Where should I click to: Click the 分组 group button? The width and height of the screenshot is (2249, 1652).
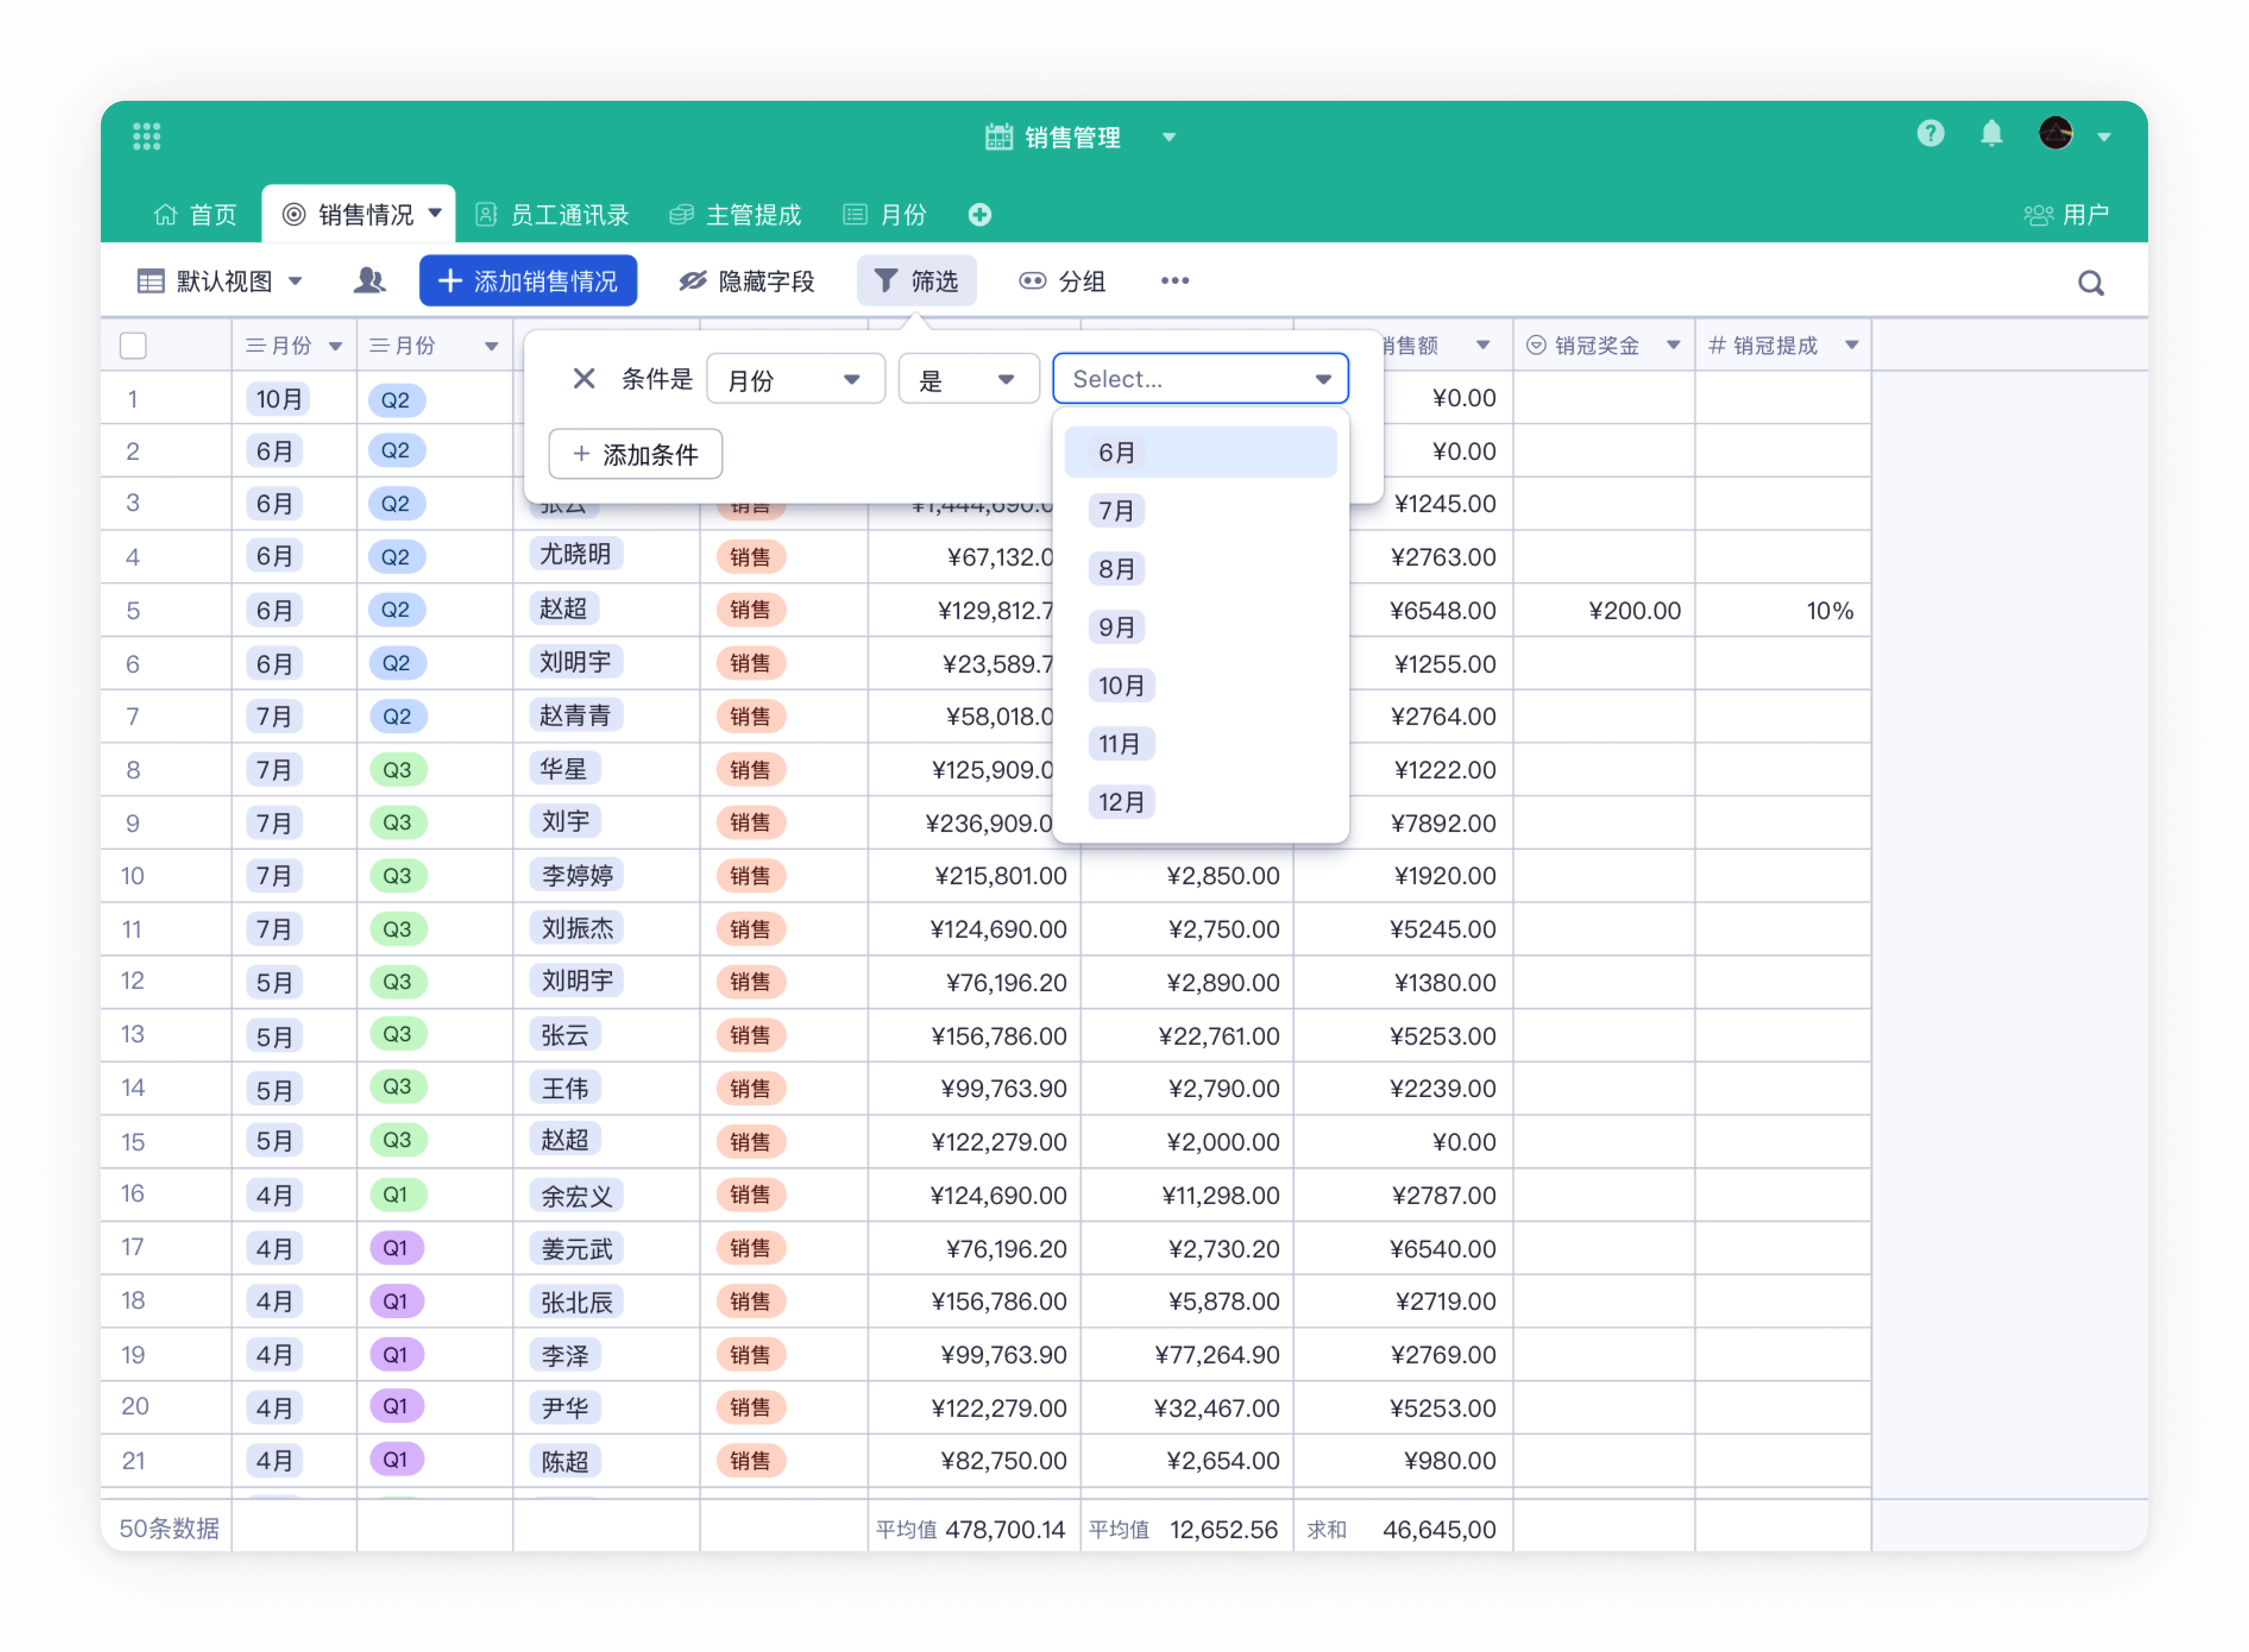[x=1062, y=281]
